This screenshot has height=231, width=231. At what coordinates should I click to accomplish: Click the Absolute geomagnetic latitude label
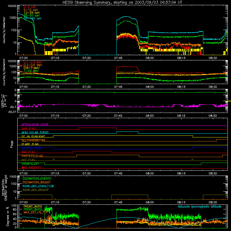pos(200,206)
